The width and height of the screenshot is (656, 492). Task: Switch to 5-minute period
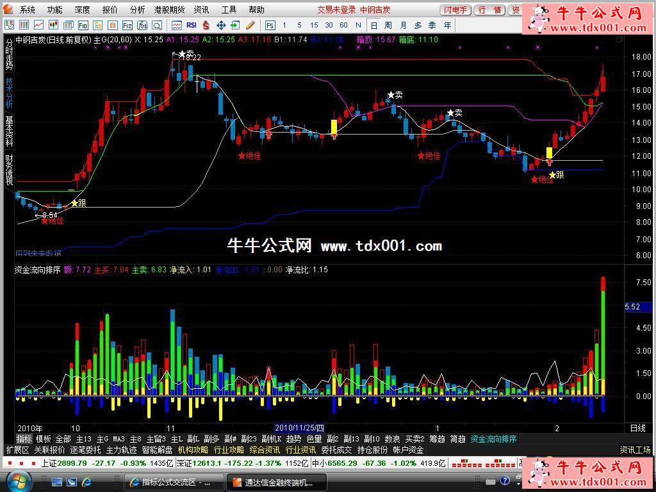(299, 26)
